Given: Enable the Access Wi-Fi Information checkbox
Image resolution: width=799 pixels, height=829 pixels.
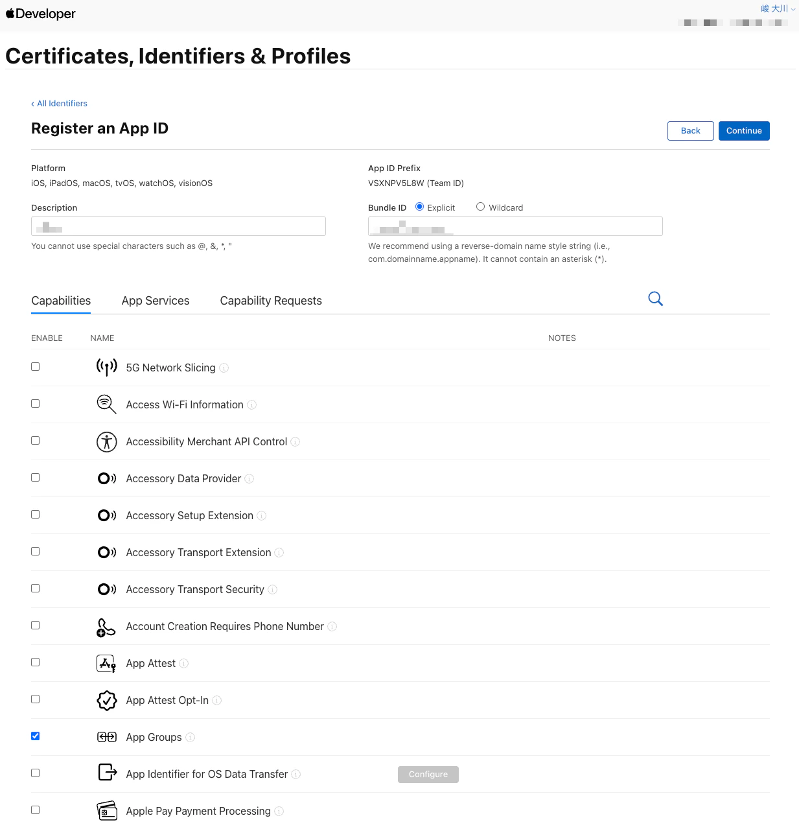Looking at the screenshot, I should tap(36, 404).
